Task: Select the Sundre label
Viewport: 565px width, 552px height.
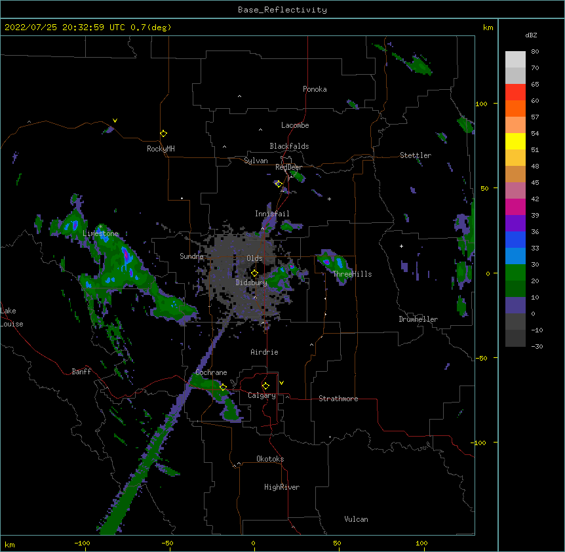Action: click(191, 256)
